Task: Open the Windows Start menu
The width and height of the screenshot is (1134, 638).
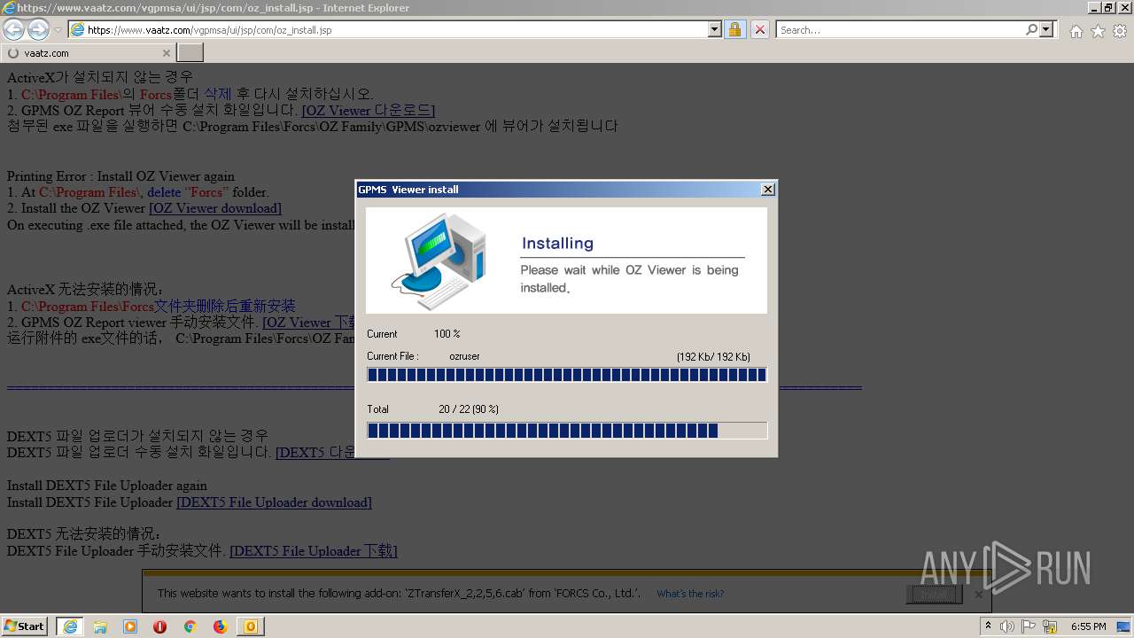Action: pyautogui.click(x=25, y=626)
